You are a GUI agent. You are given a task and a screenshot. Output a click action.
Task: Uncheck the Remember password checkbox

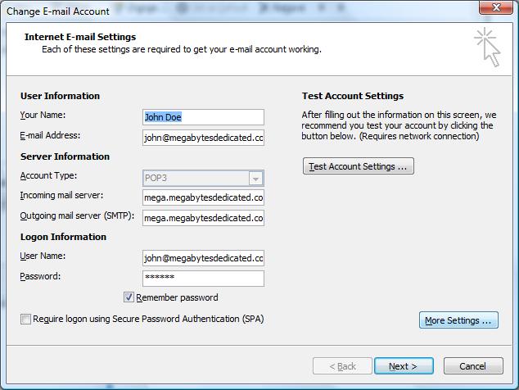[x=129, y=297]
